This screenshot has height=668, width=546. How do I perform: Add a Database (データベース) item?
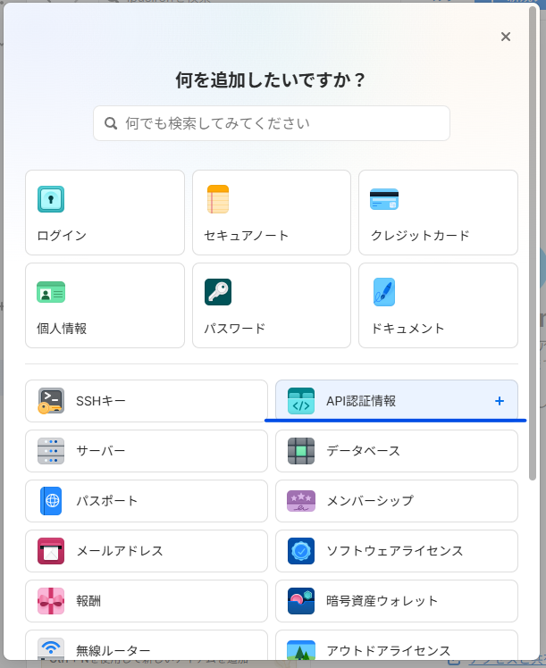coord(397,451)
